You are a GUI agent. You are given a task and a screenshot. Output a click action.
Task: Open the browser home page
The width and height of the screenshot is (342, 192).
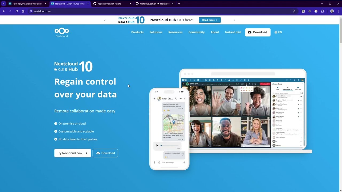(x=23, y=11)
